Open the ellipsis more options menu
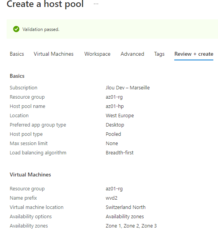Image resolution: width=218 pixels, height=231 pixels. (96, 4)
